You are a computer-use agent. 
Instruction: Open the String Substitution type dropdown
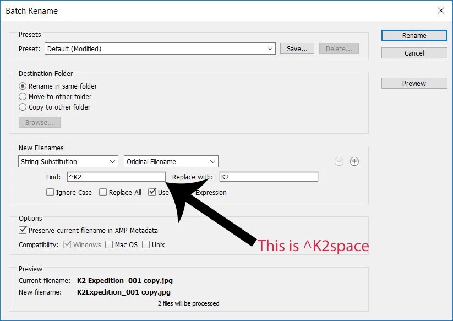pyautogui.click(x=68, y=161)
